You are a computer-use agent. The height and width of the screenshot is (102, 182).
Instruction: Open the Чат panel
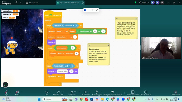47,93
